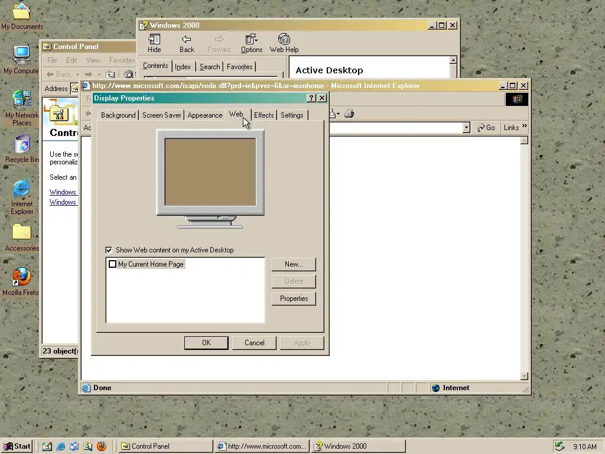Expand the Links chevron in Internet Explorer
The width and height of the screenshot is (605, 454).
[525, 127]
